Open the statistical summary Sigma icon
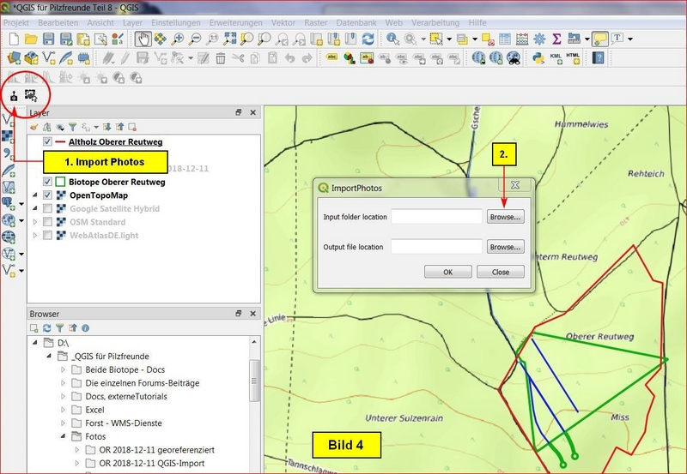This screenshot has height=474, width=687. [x=556, y=39]
